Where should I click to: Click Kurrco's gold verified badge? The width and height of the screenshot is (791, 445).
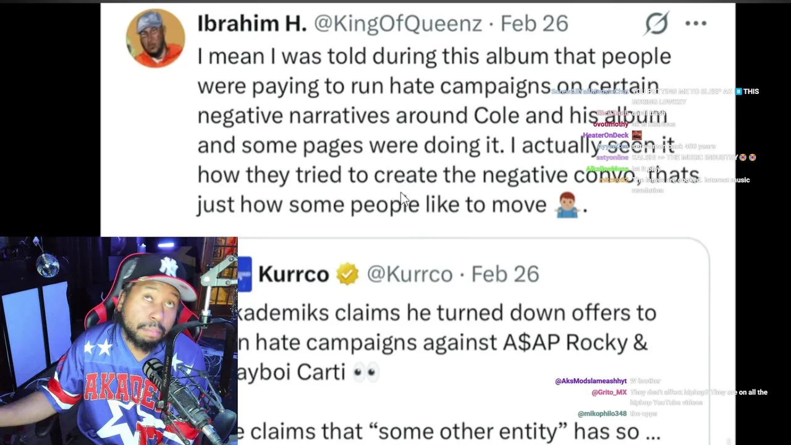point(347,274)
